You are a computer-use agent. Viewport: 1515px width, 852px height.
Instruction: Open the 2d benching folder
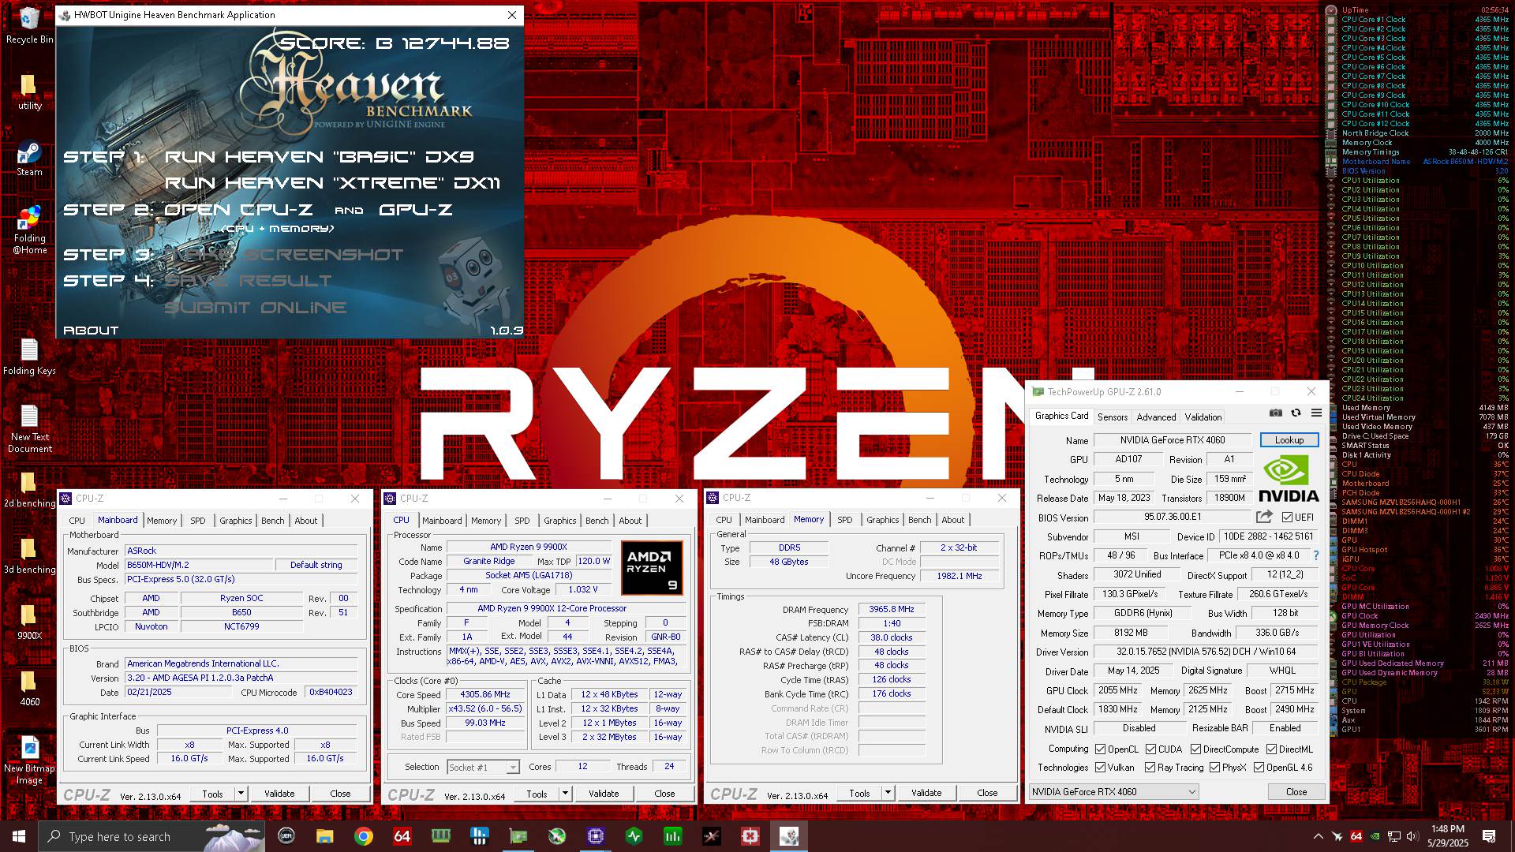29,490
